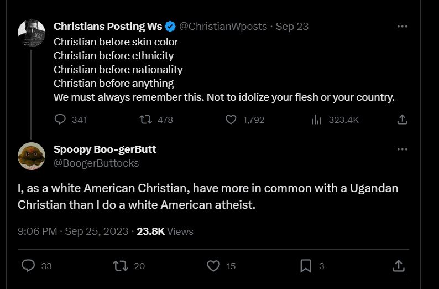Click reply icon on Christians Posting Ws tweet
The width and height of the screenshot is (439, 289).
tap(60, 120)
